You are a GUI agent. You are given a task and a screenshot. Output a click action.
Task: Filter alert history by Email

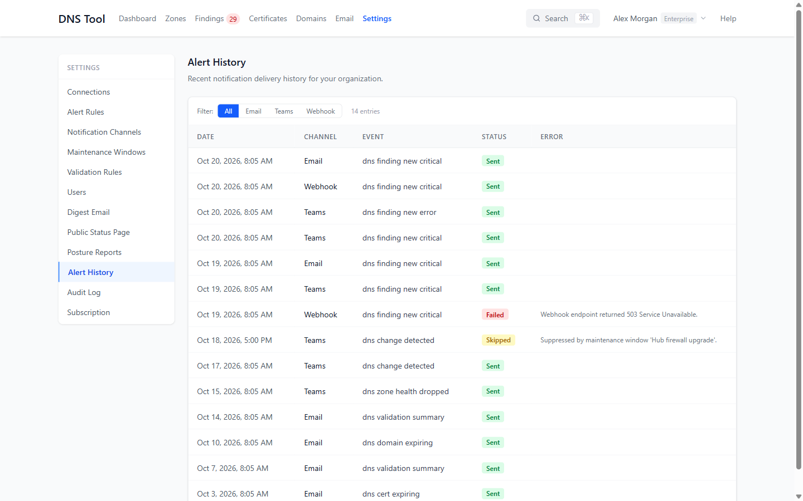click(x=253, y=111)
